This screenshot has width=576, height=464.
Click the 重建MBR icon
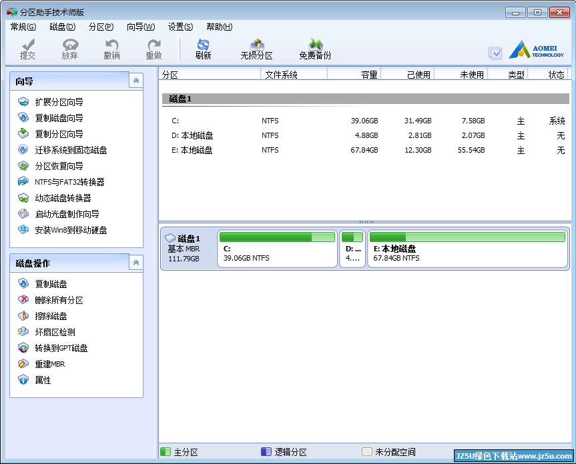pyautogui.click(x=23, y=364)
